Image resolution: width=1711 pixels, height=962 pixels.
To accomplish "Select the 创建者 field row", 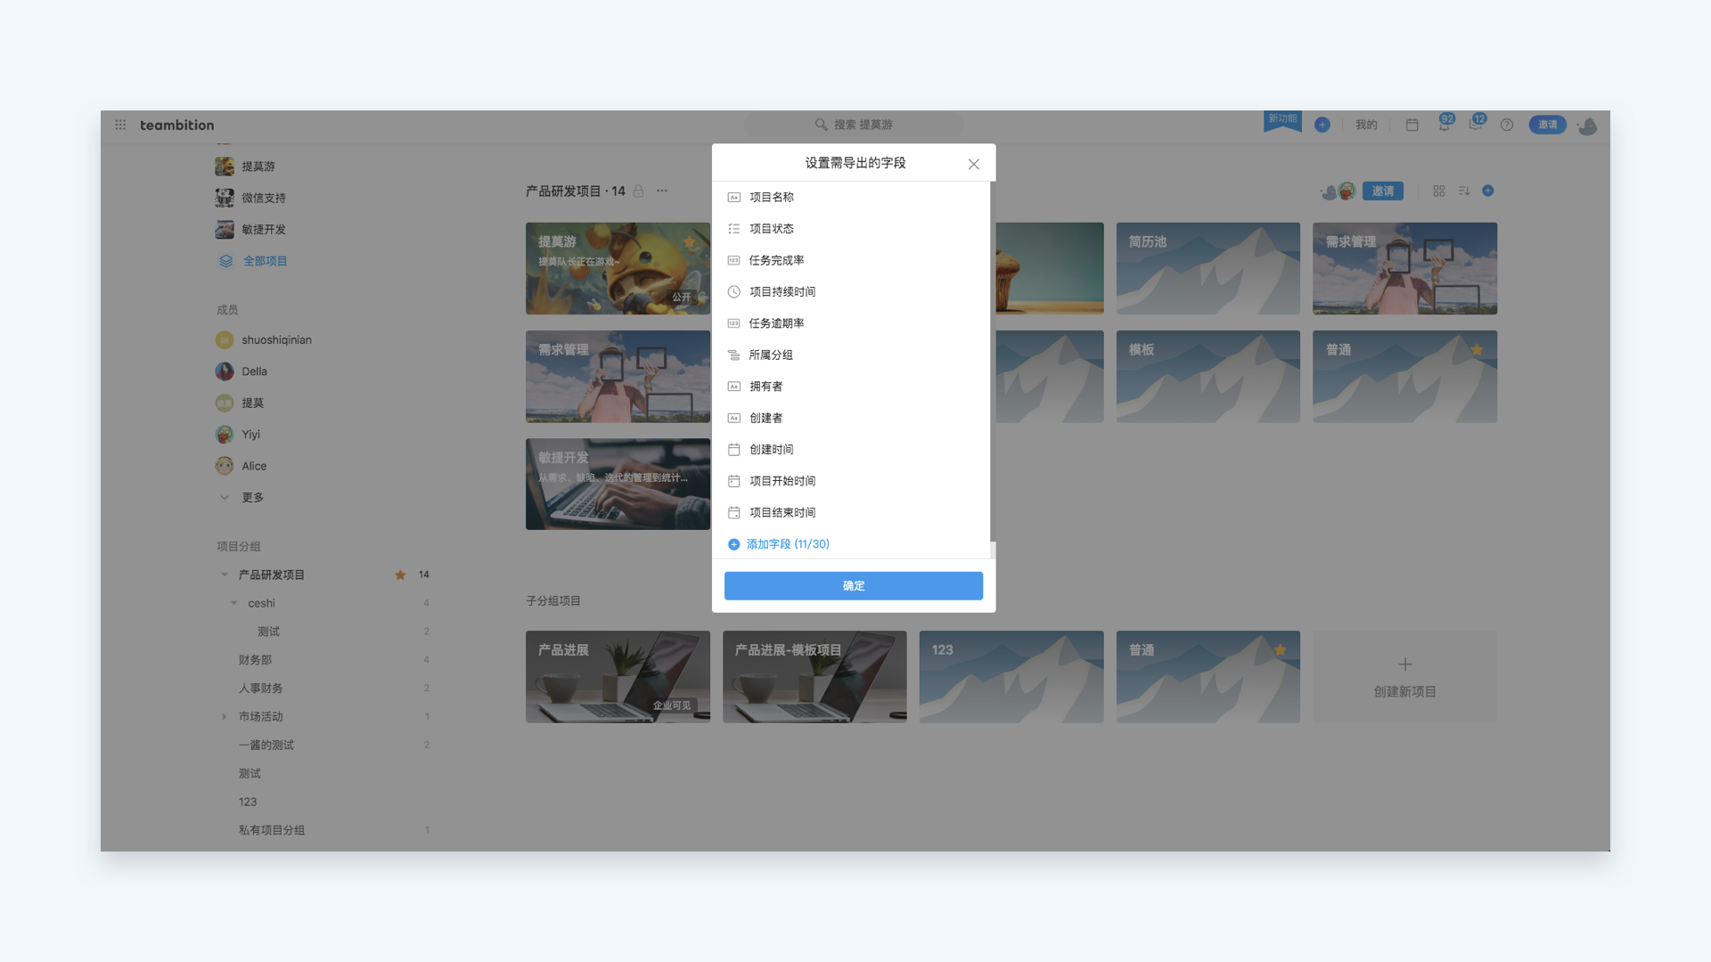I will [851, 418].
